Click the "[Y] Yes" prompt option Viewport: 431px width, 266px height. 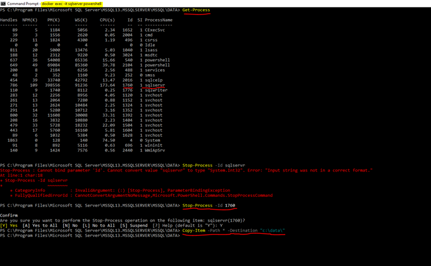point(9,225)
